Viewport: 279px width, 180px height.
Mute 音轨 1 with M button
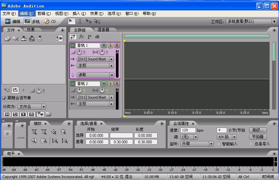[x=104, y=46]
